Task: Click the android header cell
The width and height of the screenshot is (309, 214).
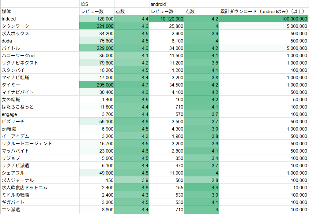Action: click(167, 4)
